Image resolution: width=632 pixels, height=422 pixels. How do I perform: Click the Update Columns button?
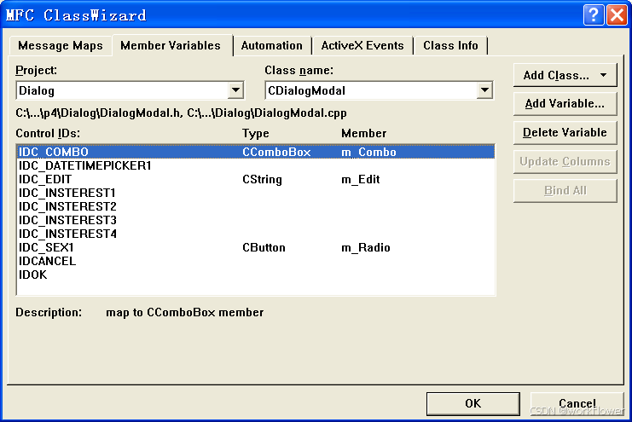[x=565, y=162]
